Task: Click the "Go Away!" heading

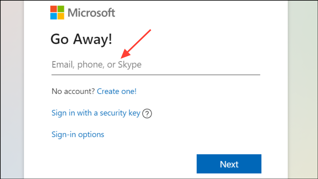Action: 81,39
